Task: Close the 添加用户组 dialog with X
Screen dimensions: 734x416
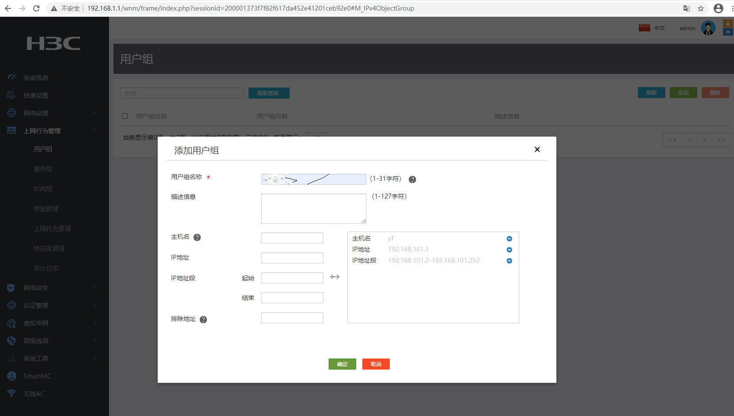Action: tap(537, 149)
